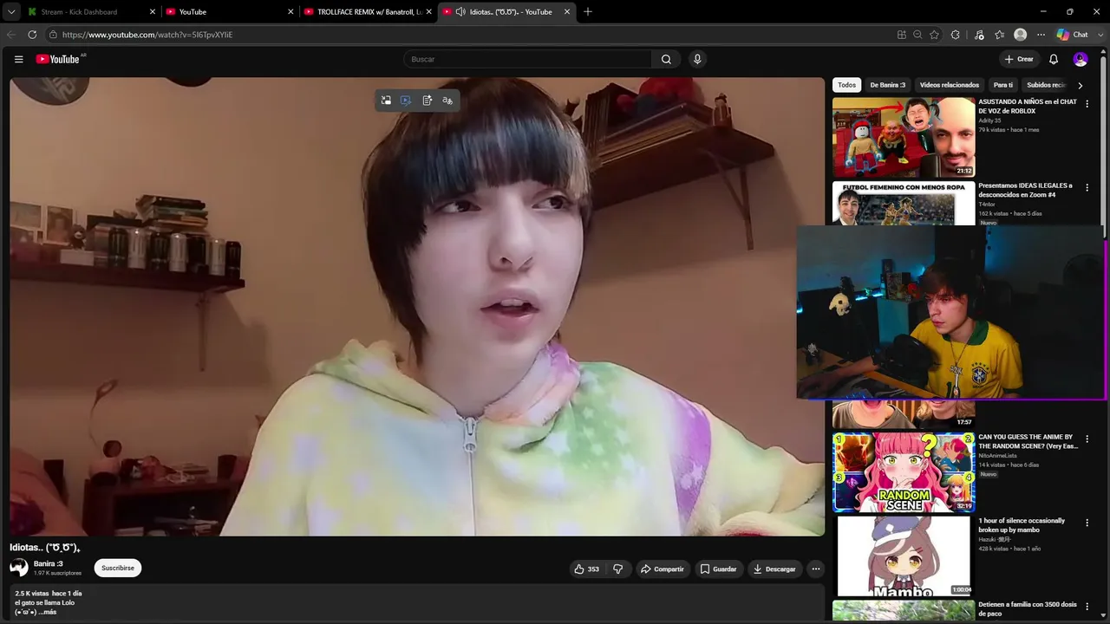
Task: Click the video summary notes overlay icon
Action: coord(428,101)
